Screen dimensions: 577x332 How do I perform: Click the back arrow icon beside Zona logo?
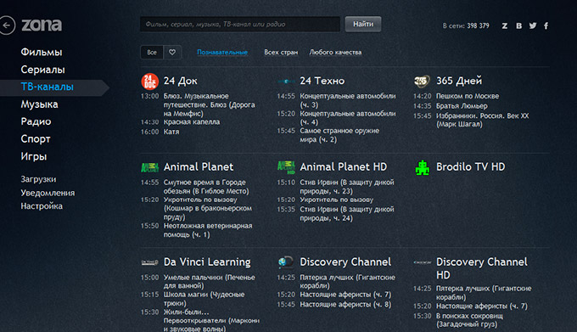point(6,25)
